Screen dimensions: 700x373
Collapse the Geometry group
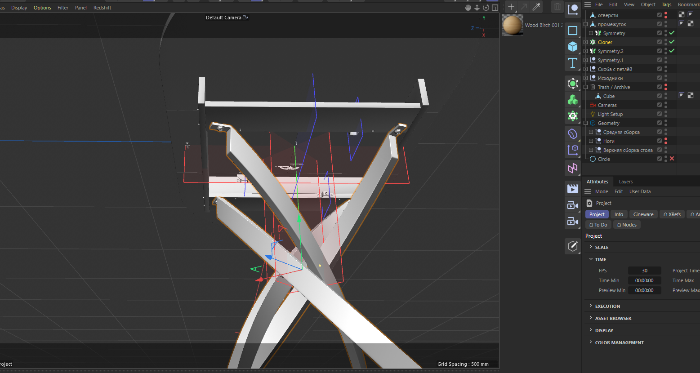(586, 123)
